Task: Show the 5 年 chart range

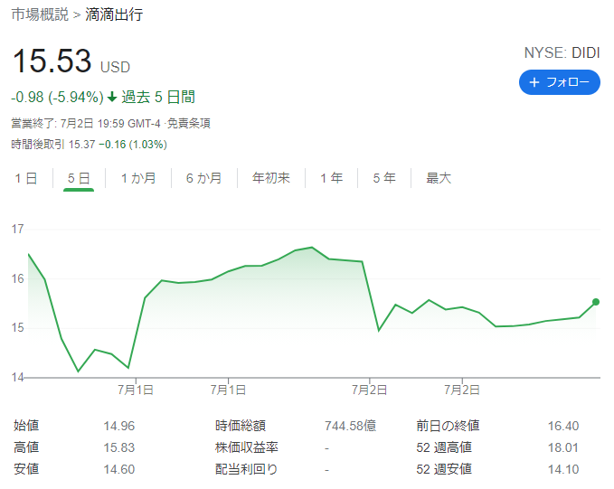Action: click(384, 179)
